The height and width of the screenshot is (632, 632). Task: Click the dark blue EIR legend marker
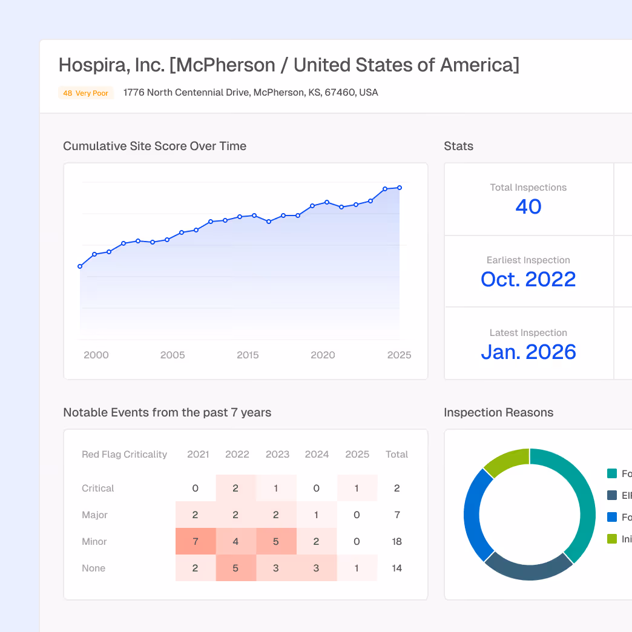(611, 495)
